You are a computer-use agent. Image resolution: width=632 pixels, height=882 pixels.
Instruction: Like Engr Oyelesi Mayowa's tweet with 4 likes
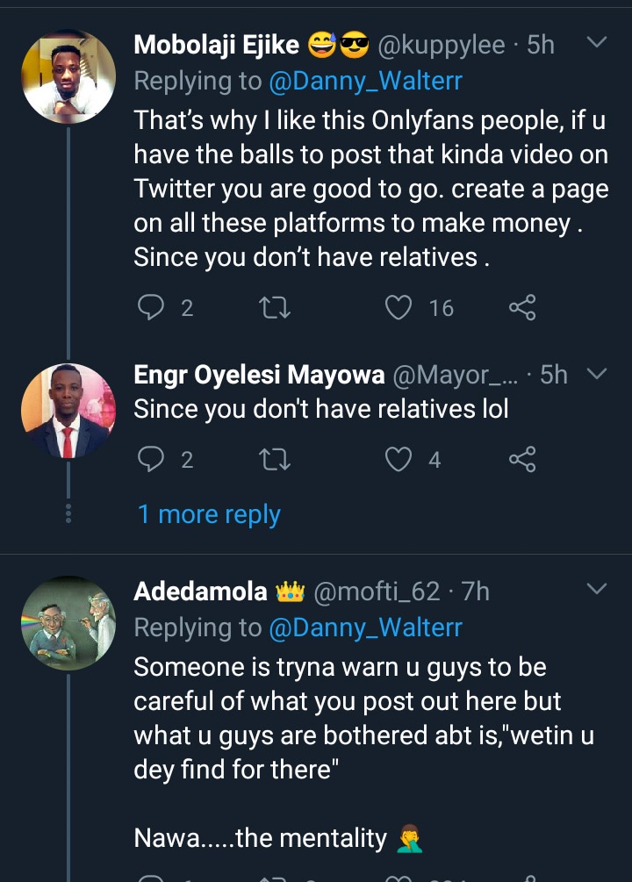point(400,459)
